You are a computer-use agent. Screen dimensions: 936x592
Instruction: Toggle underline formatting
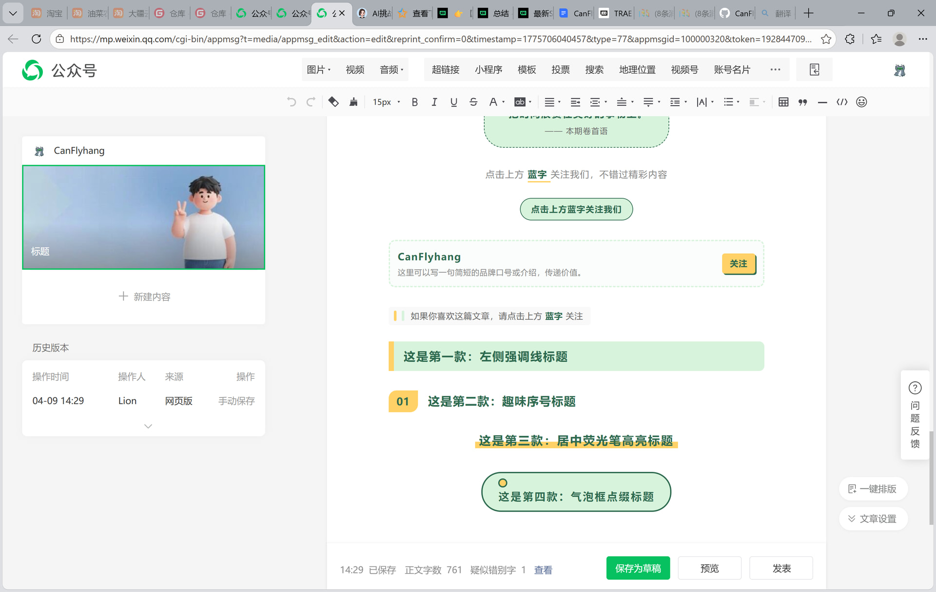[x=454, y=102]
